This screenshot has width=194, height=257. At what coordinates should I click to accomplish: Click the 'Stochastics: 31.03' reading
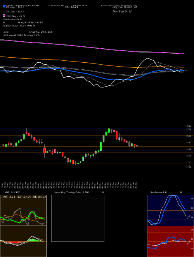tap(12, 19)
